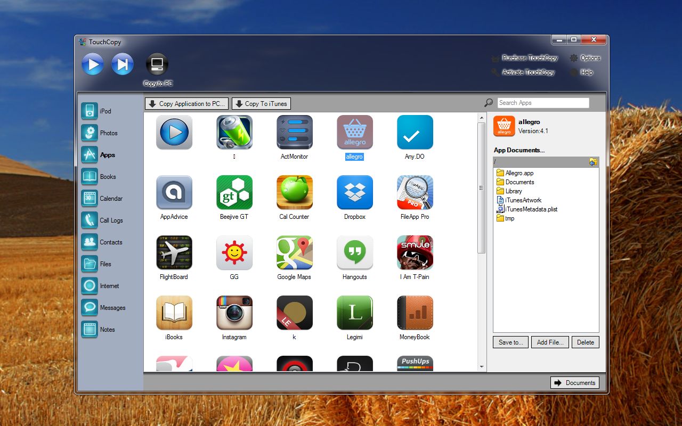The image size is (682, 426).
Task: Open the Calendar section in the sidebar
Action: (x=102, y=198)
